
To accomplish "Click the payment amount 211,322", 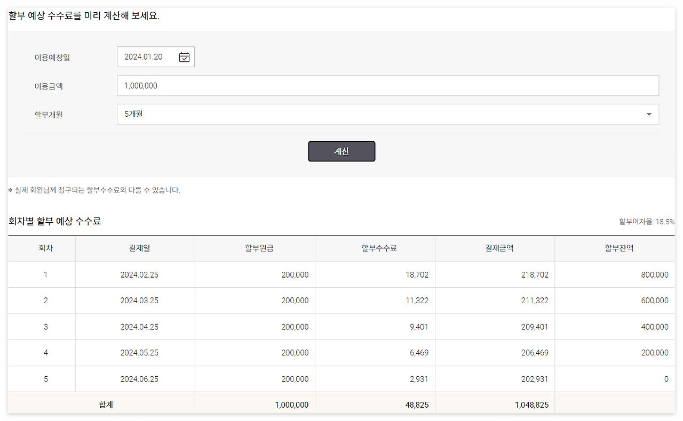I will coord(535,301).
